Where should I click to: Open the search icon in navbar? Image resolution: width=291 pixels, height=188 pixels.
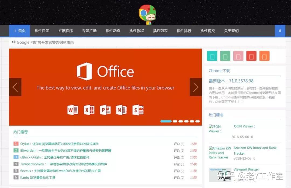(280, 31)
